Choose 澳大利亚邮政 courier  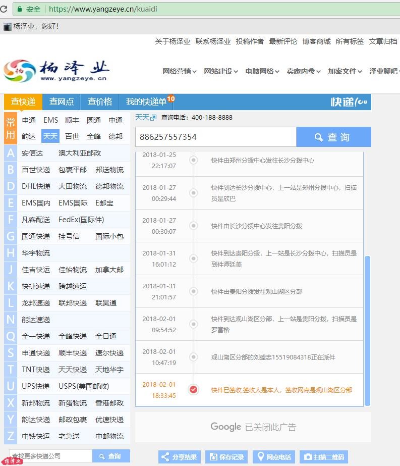pyautogui.click(x=80, y=153)
